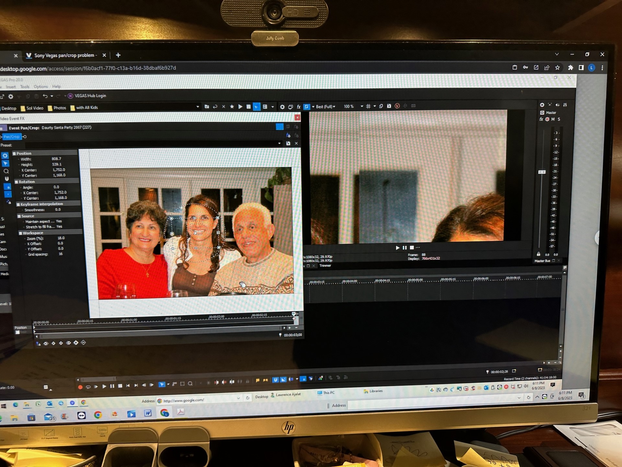Screen dimensions: 622x467
Task: Toggle Enable Snapping magnet icon
Action: pos(6,179)
